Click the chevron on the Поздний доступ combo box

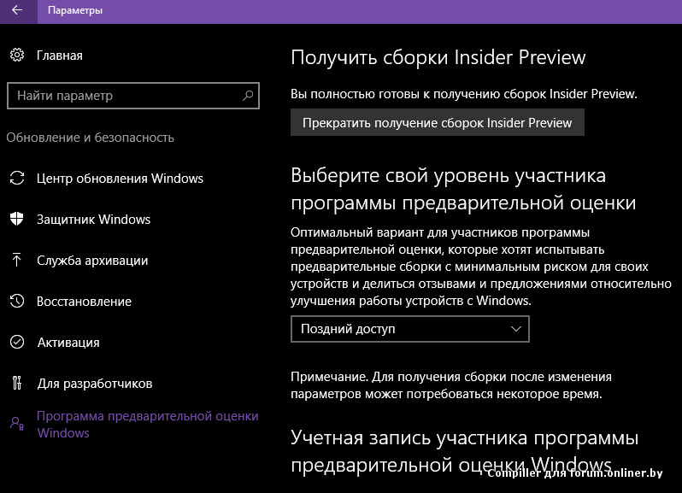point(516,329)
